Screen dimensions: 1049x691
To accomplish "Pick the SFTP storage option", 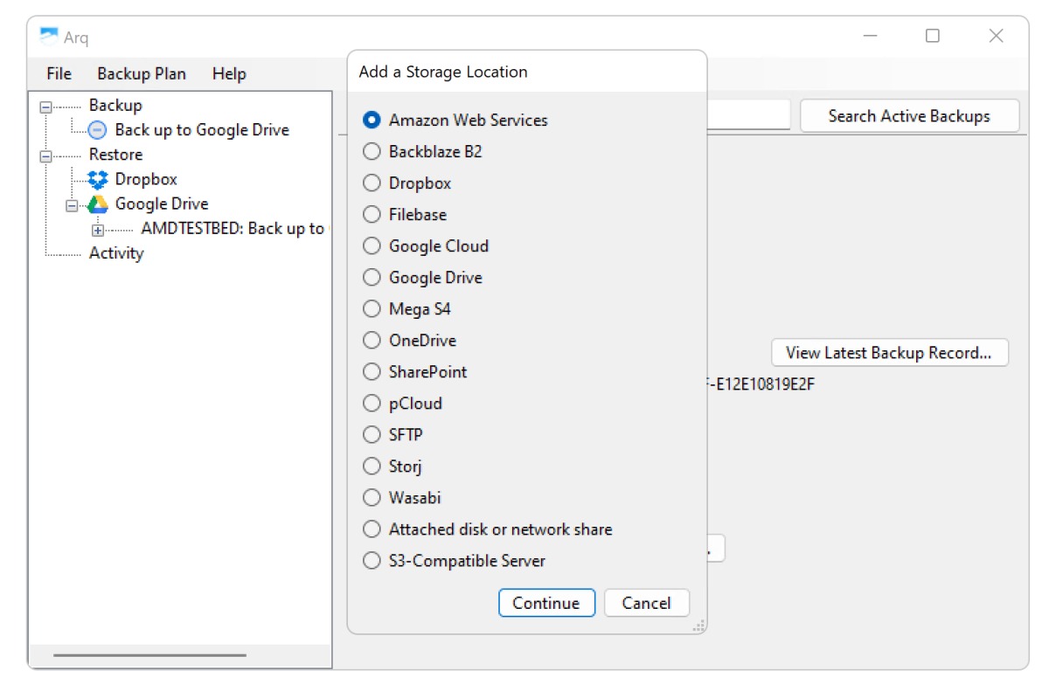I will tap(372, 435).
